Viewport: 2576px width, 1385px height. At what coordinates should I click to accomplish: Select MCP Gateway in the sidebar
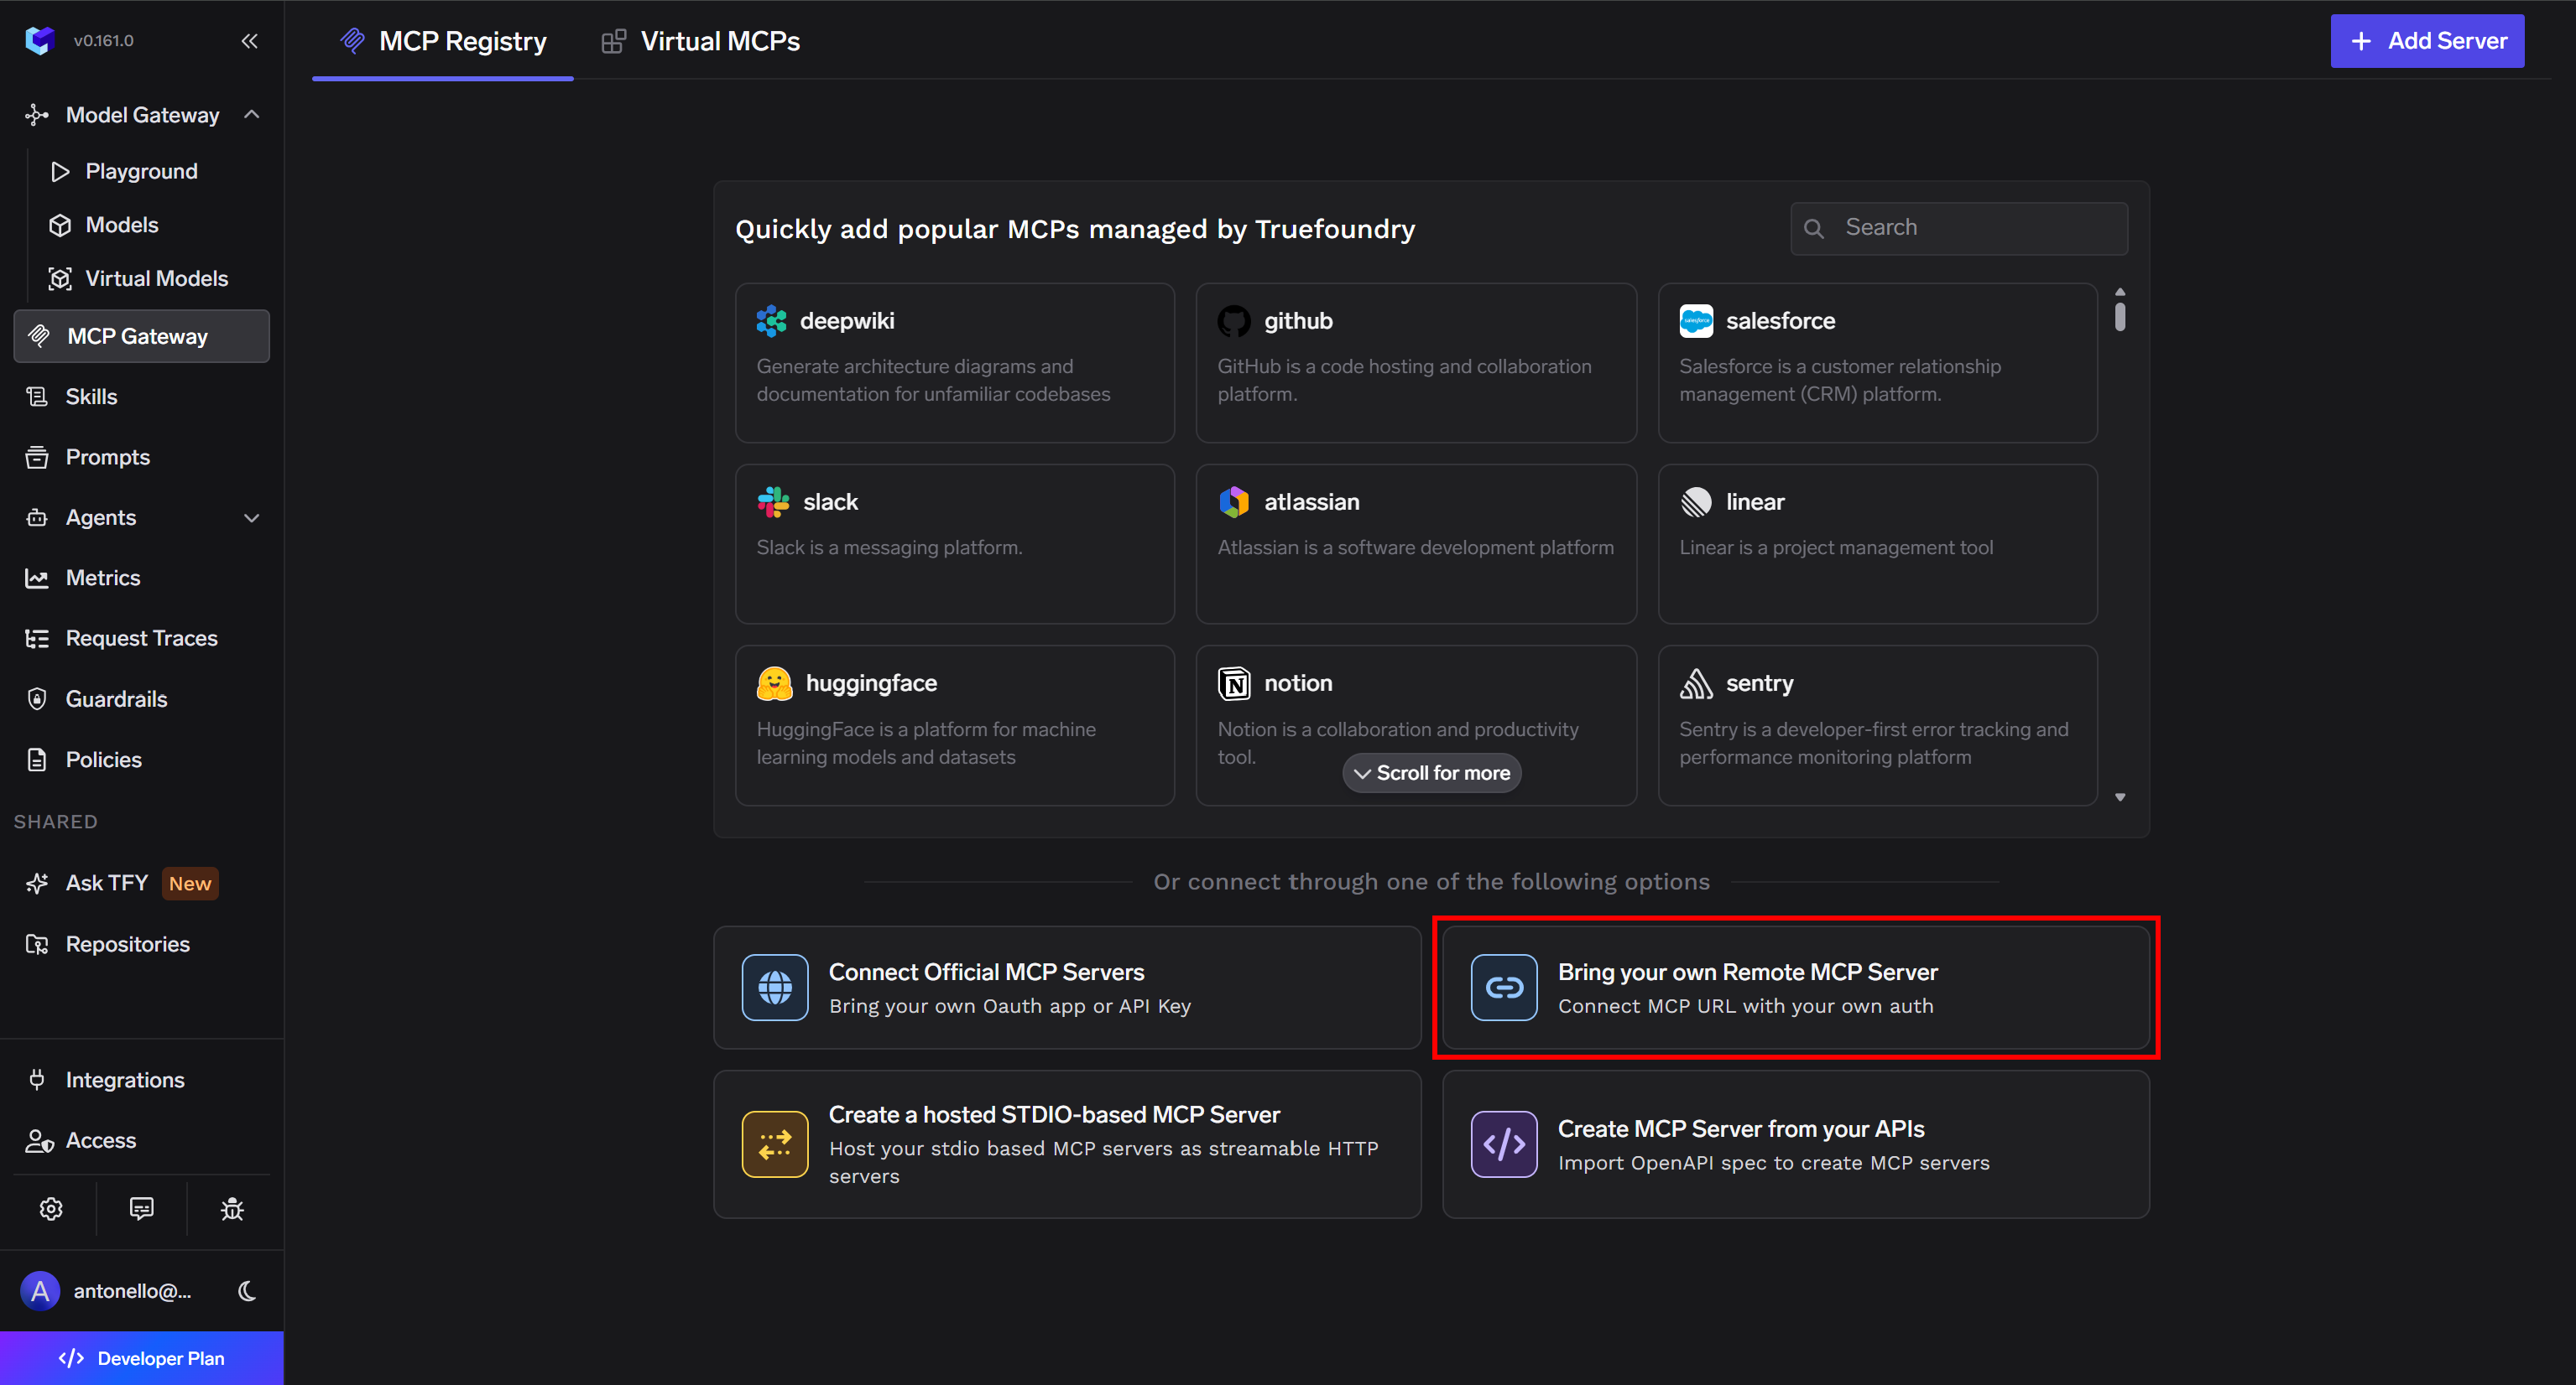pyautogui.click(x=141, y=335)
